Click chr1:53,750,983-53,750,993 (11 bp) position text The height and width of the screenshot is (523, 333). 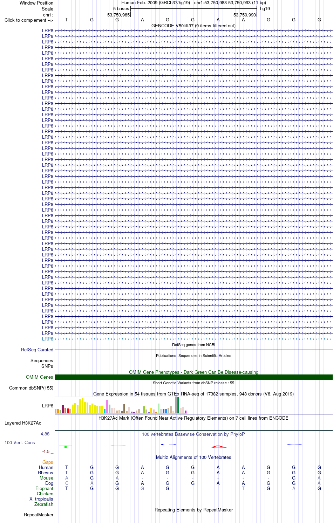[x=230, y=2]
